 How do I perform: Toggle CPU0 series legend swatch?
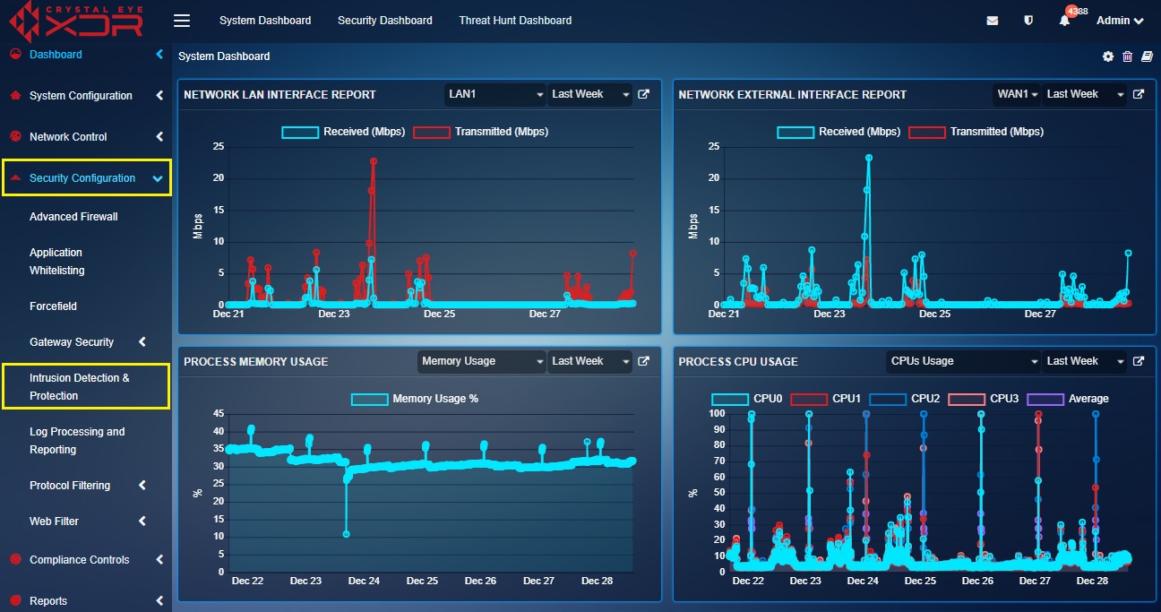point(730,399)
